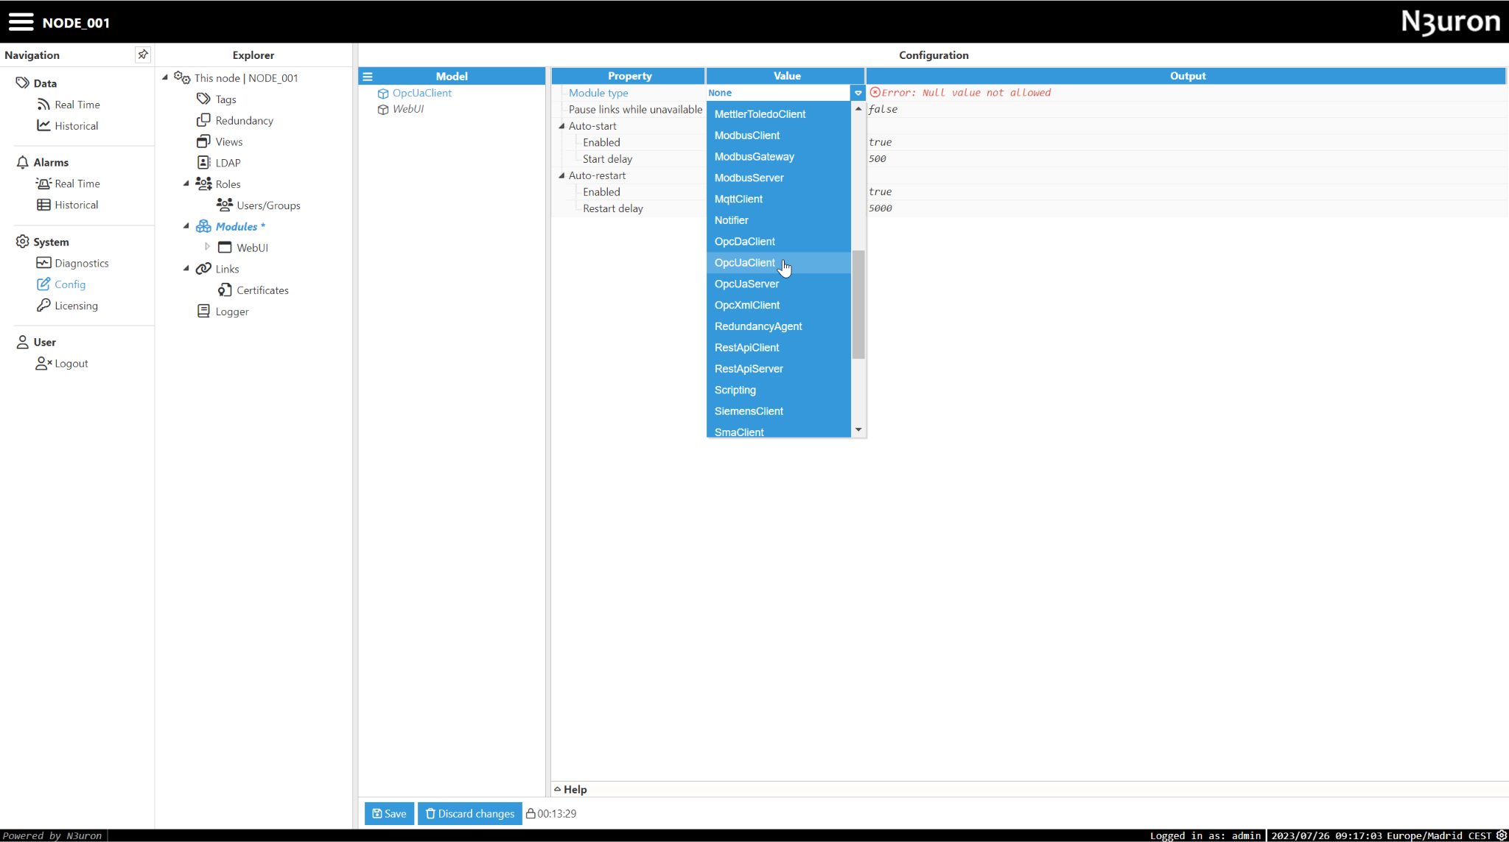Click the dropdown scroll up arrow
The image size is (1509, 842).
pyautogui.click(x=858, y=108)
